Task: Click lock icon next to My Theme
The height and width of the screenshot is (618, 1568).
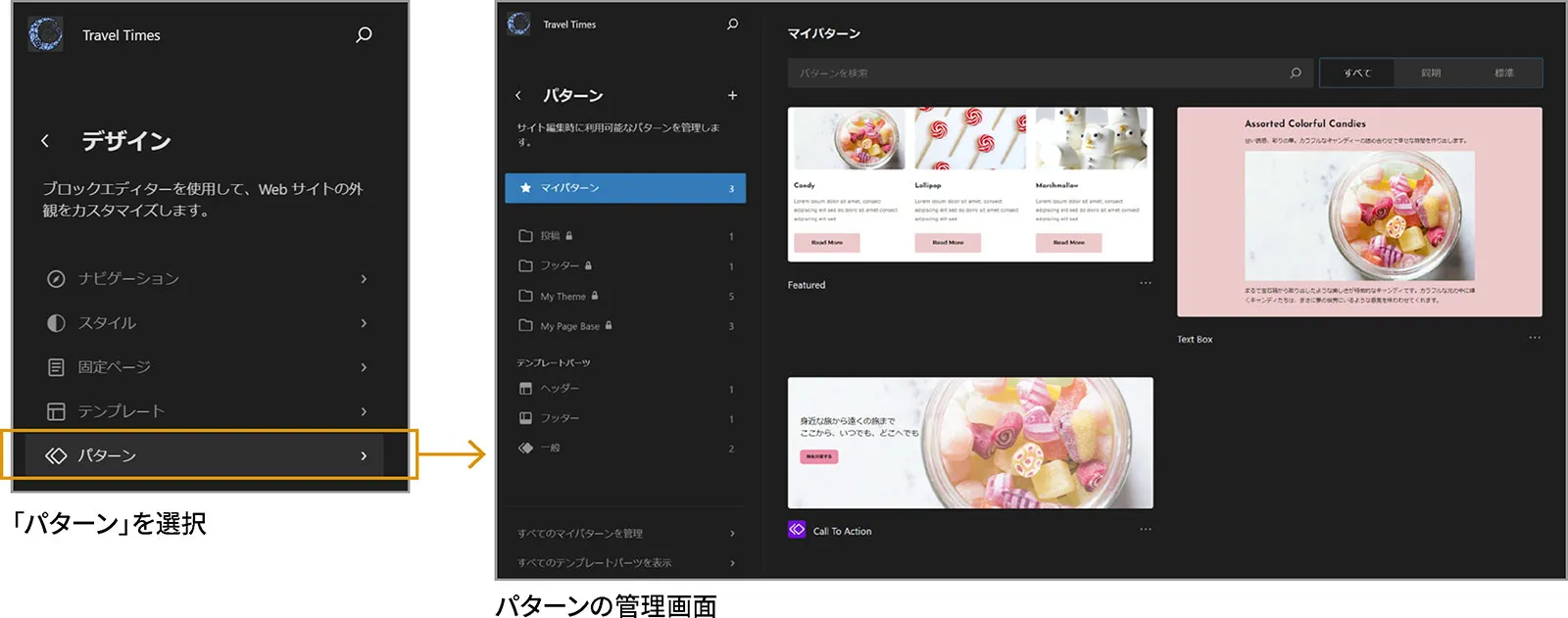Action: (595, 295)
